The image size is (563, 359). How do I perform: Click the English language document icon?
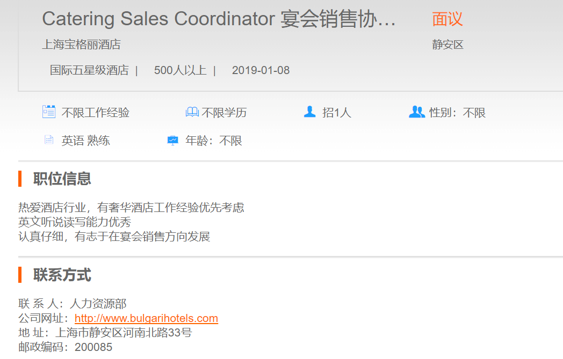pyautogui.click(x=49, y=140)
